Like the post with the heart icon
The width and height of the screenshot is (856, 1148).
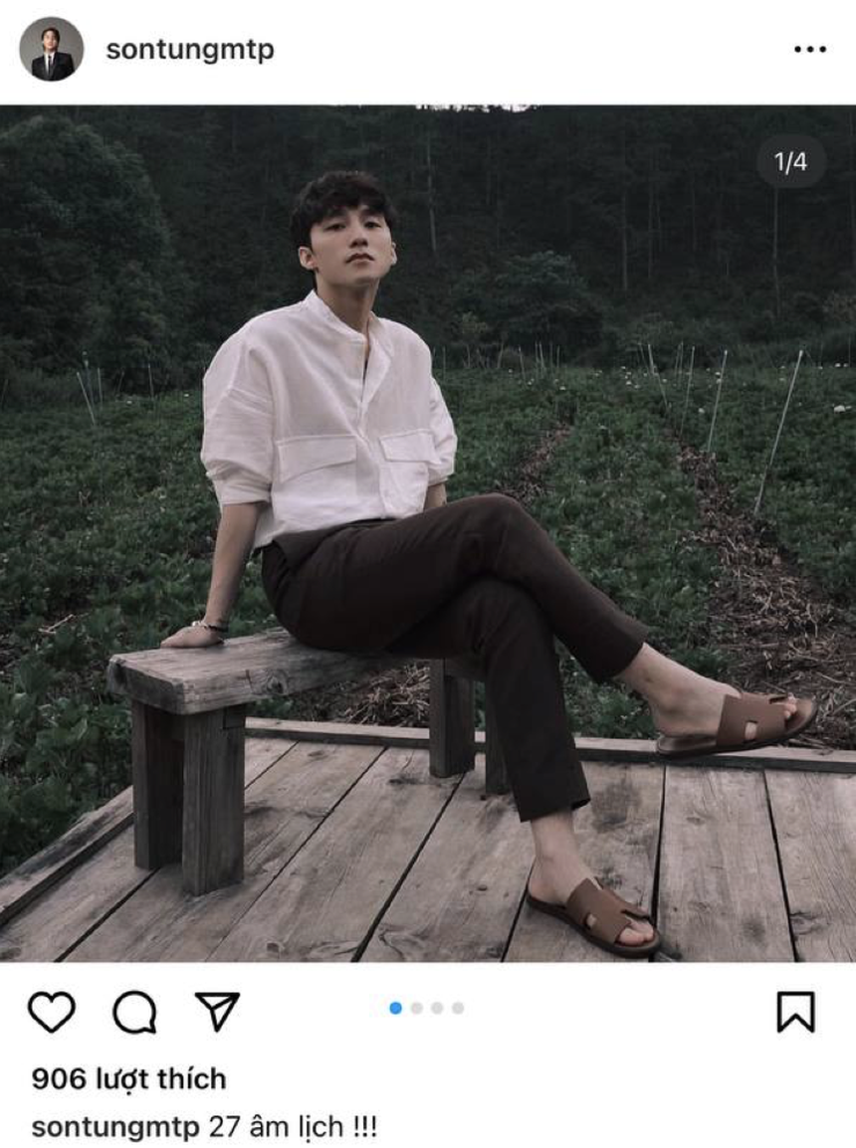(x=51, y=1013)
